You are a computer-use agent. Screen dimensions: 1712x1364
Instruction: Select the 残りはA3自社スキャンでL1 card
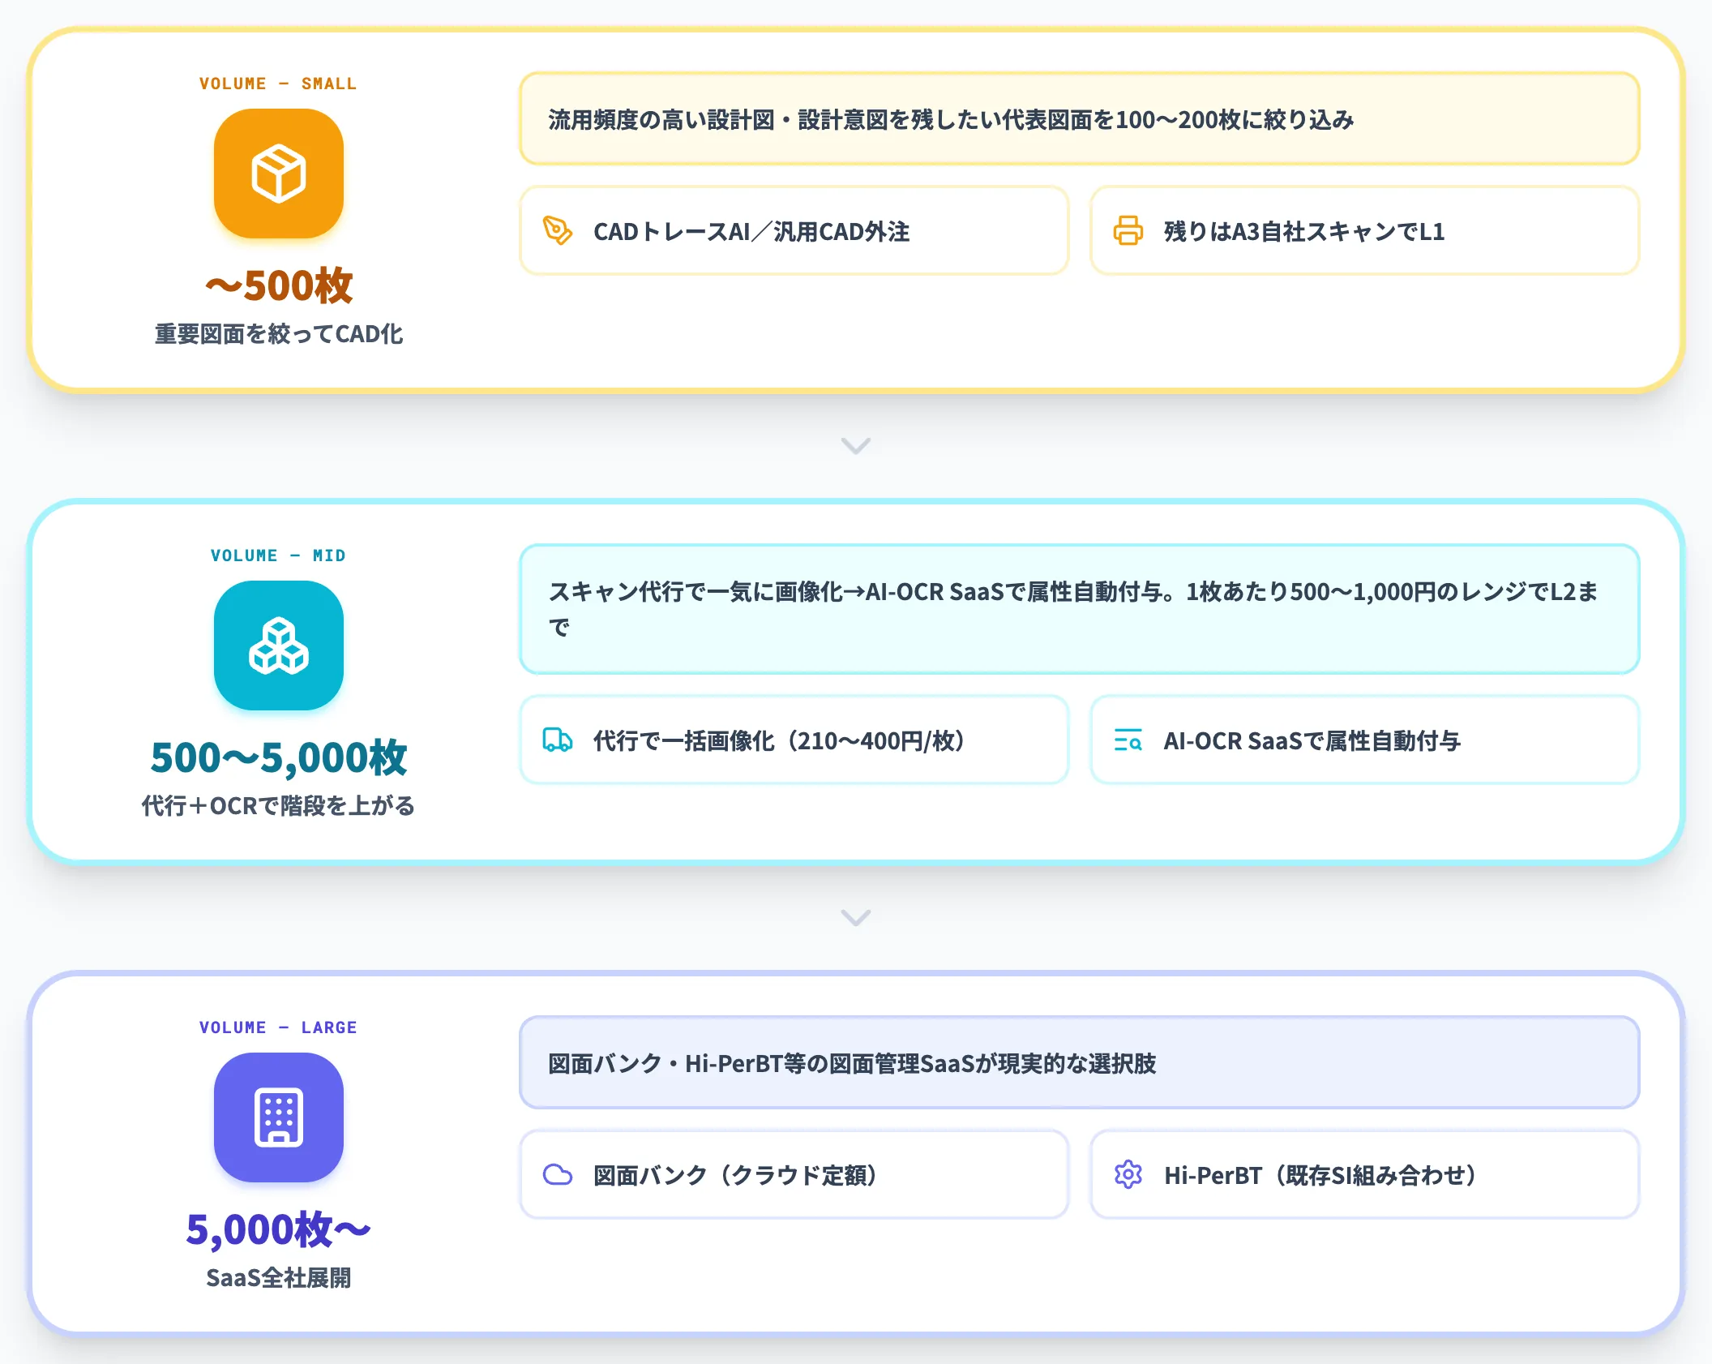1365,231
